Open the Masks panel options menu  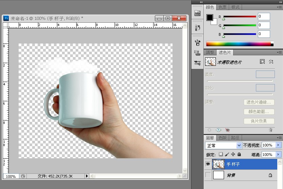tap(279, 52)
